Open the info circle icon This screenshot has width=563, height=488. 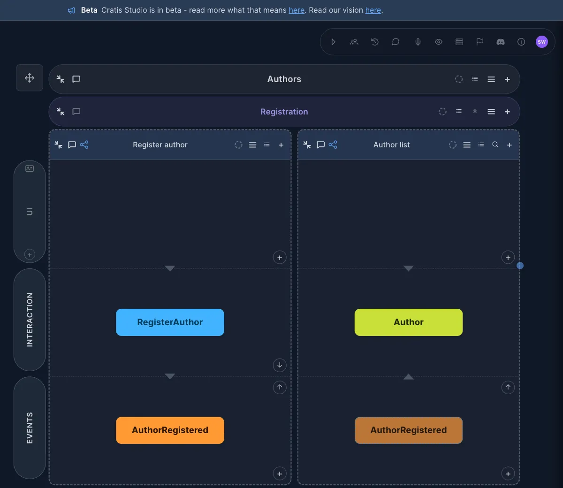pyautogui.click(x=521, y=42)
